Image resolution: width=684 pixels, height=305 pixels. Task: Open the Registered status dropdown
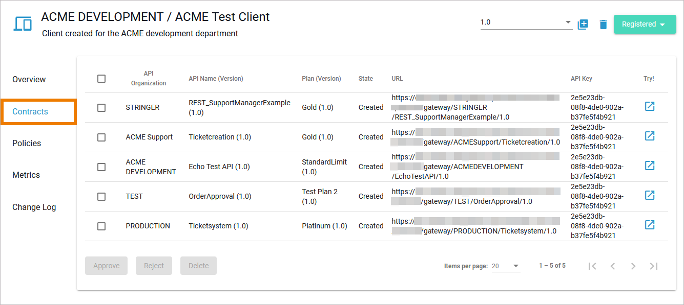tap(645, 24)
